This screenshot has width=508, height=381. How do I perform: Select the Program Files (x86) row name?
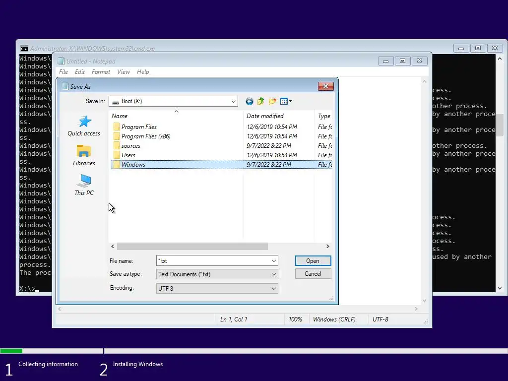pyautogui.click(x=146, y=136)
